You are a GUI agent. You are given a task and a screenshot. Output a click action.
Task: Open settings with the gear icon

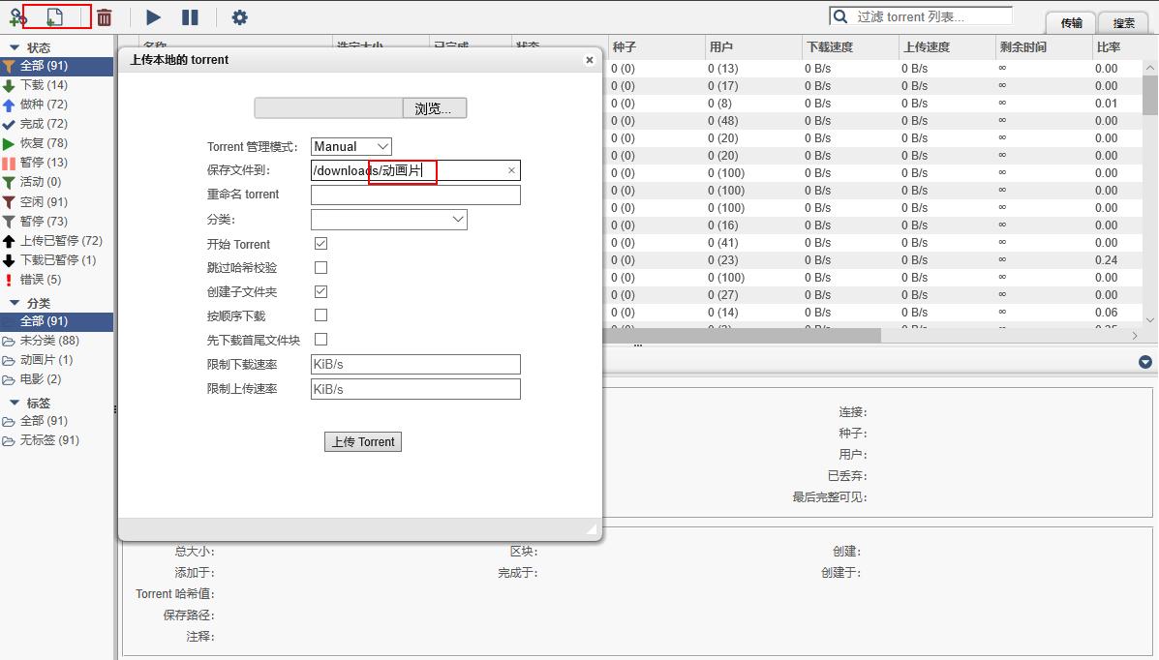click(x=239, y=17)
